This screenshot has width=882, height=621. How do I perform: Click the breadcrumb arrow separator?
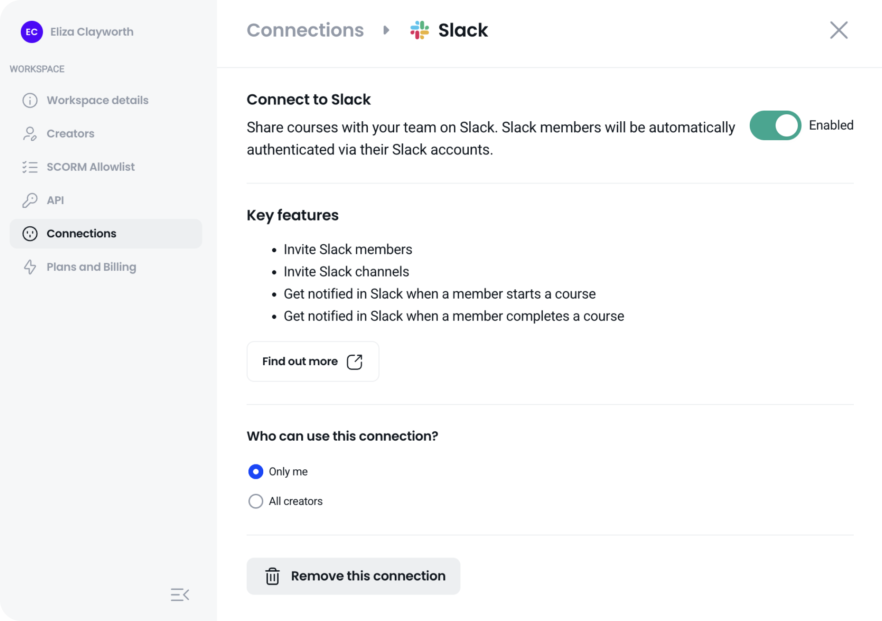[x=386, y=30]
